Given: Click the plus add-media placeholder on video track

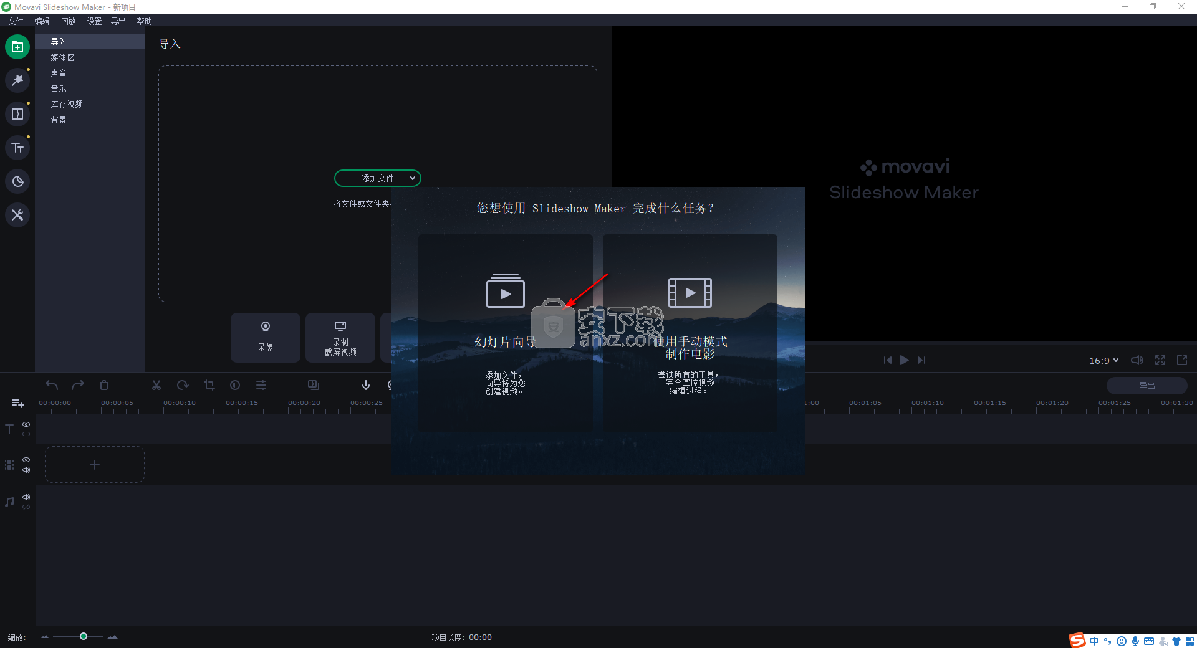Looking at the screenshot, I should 95,465.
